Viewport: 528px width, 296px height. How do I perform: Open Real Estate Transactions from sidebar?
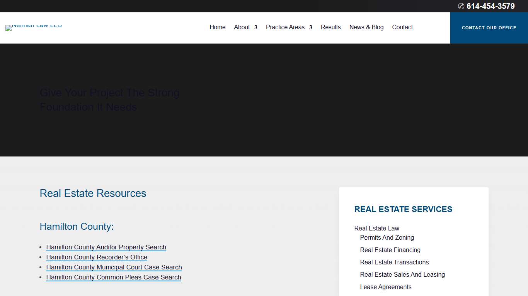click(394, 262)
